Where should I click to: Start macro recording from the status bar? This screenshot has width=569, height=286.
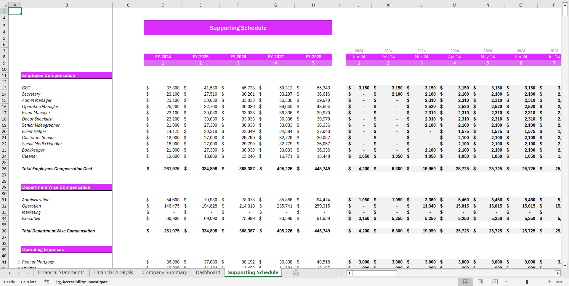point(47,282)
